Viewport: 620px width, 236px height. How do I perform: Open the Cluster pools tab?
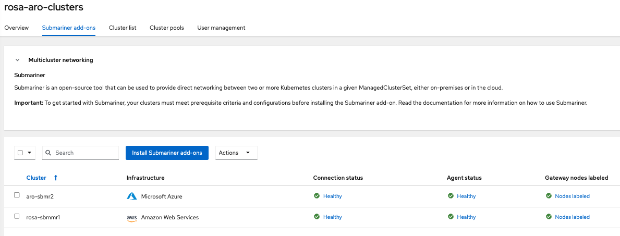(166, 28)
